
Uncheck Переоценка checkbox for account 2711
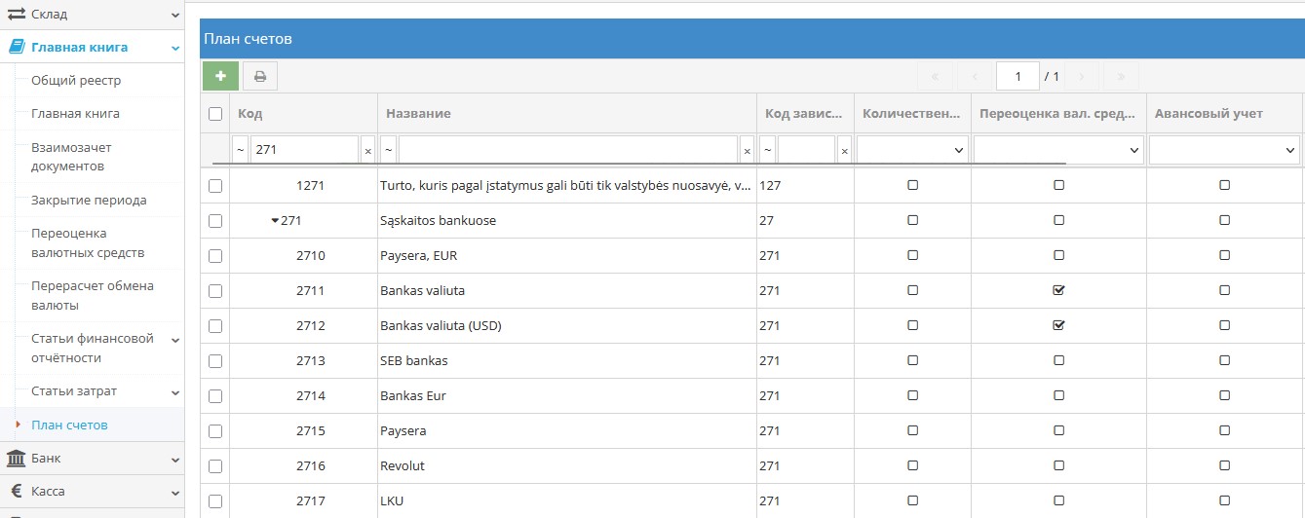[x=1058, y=290]
